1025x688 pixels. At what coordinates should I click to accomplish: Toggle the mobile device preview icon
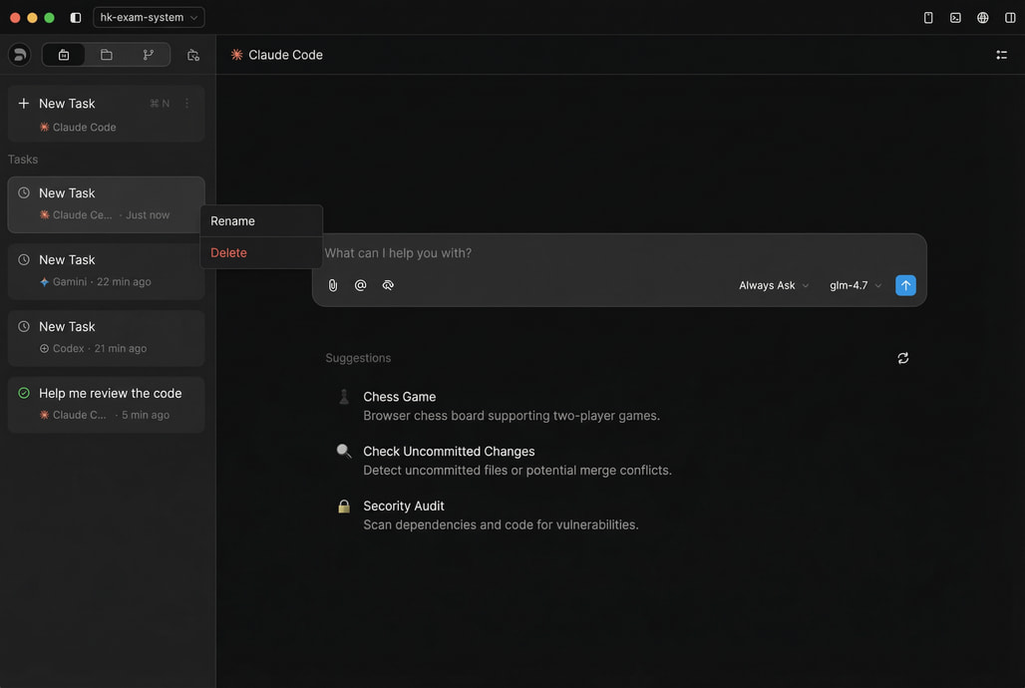(928, 18)
